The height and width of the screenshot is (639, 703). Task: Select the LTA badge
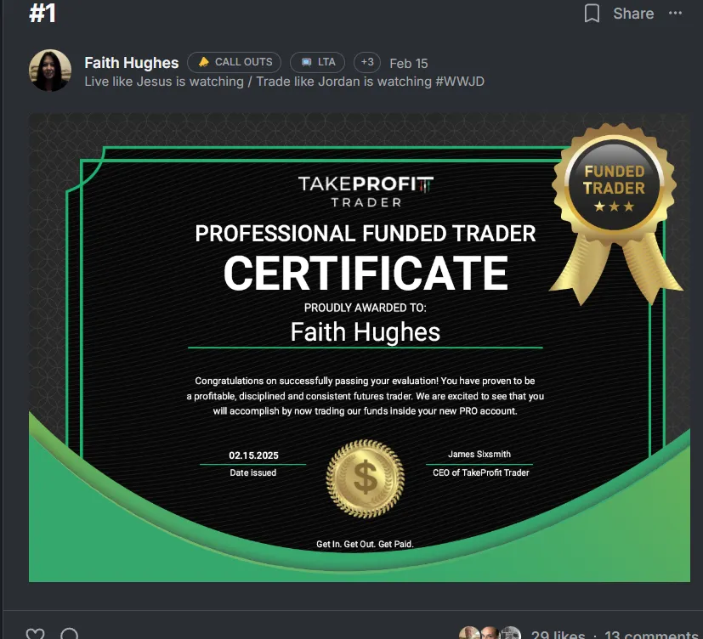(x=317, y=62)
